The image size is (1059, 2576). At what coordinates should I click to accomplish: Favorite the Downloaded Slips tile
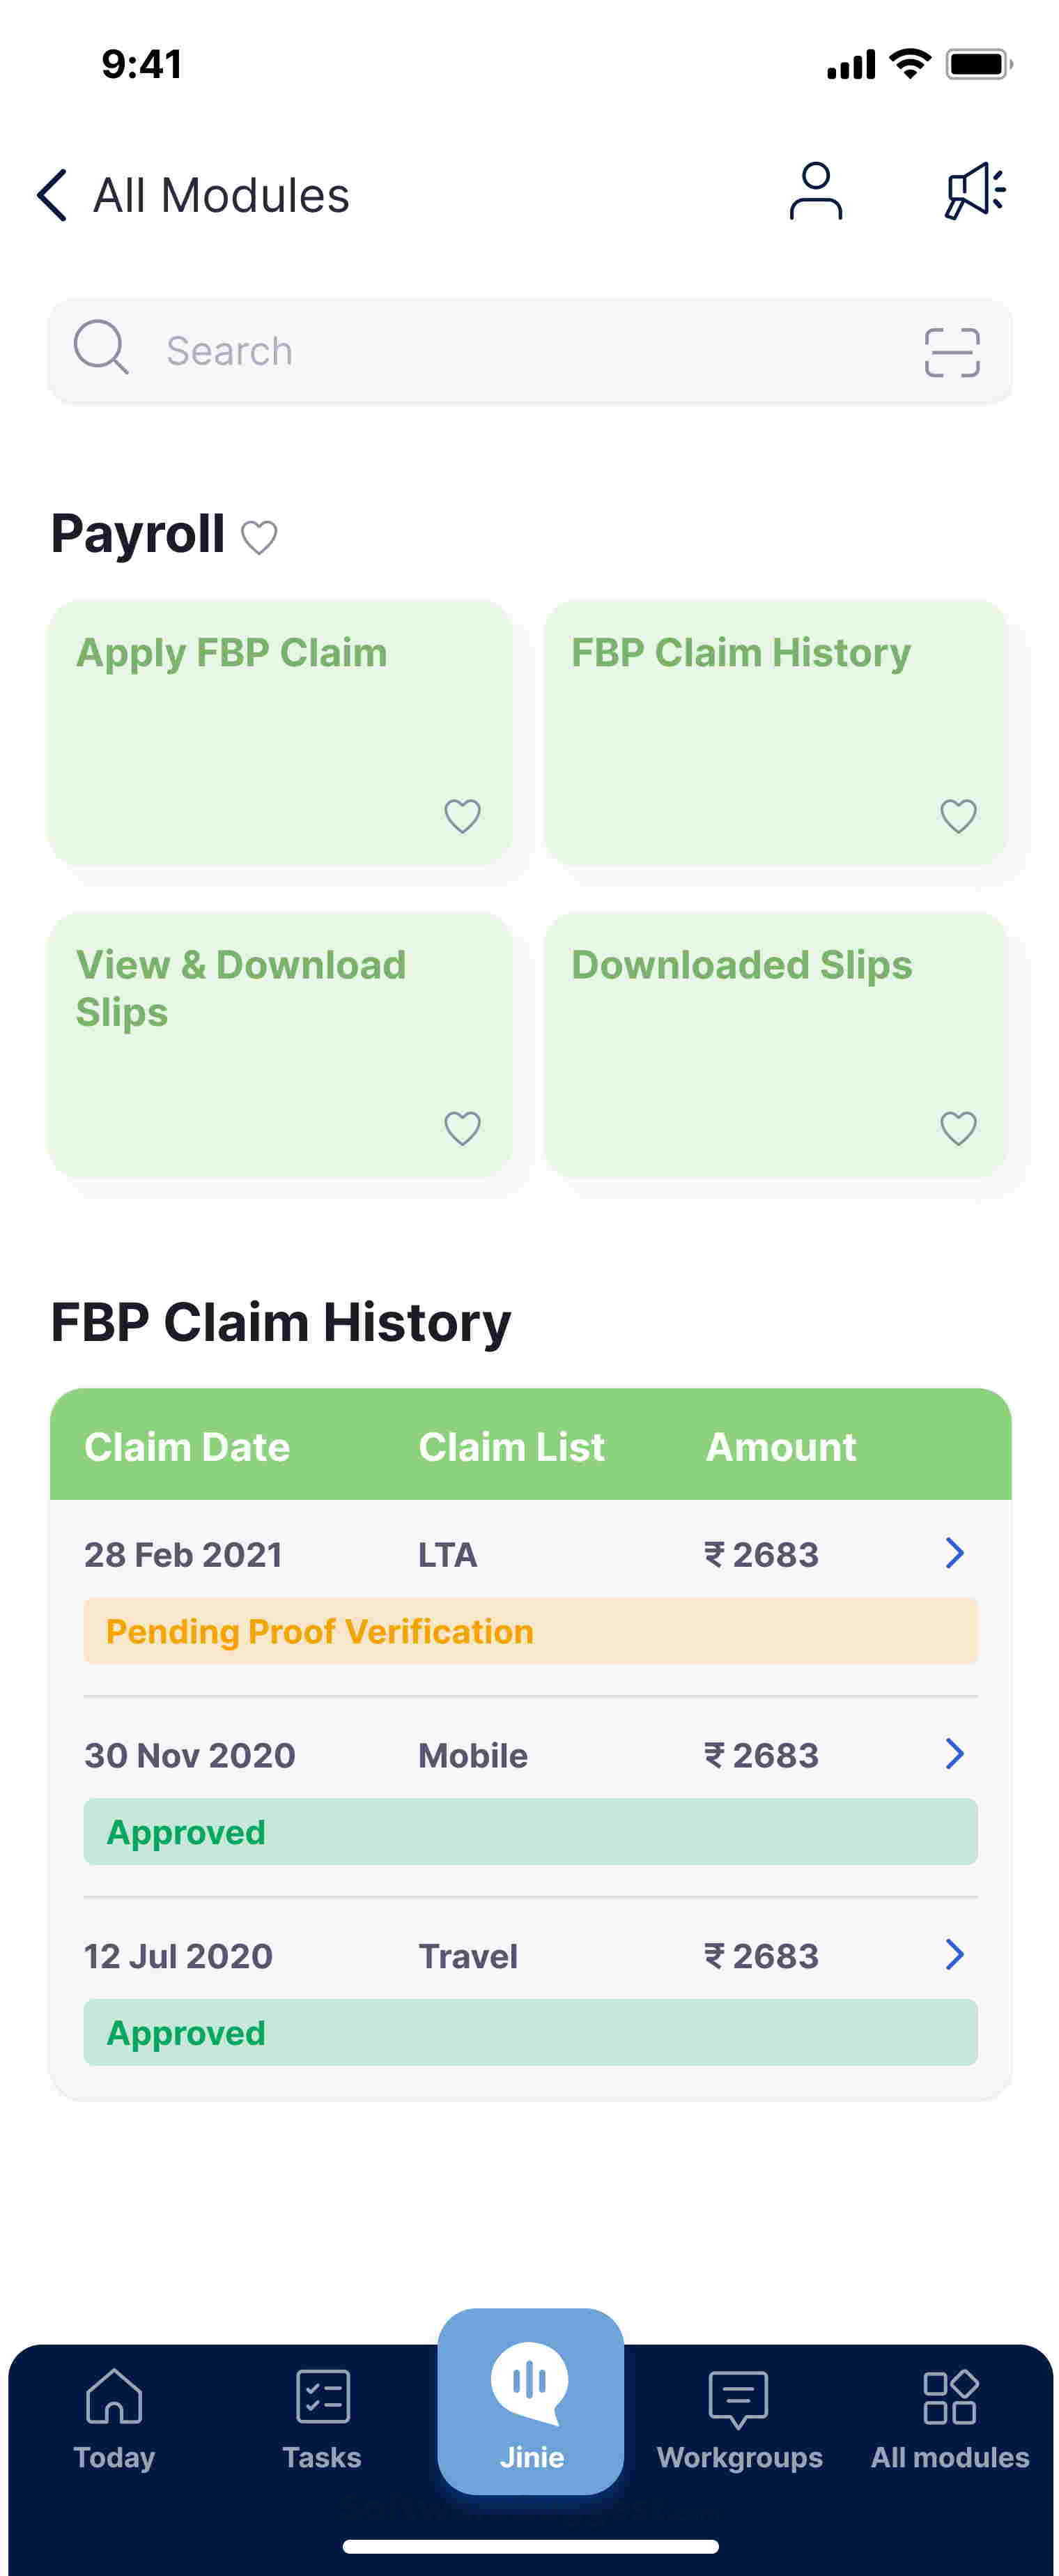point(958,1128)
